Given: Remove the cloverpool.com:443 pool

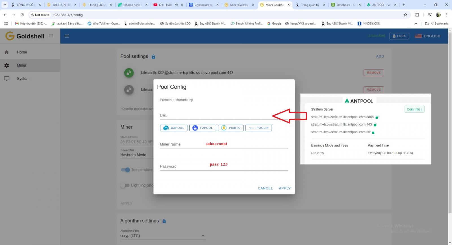Looking at the screenshot, I should [374, 73].
